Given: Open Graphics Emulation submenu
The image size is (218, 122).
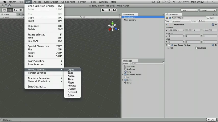Looking at the screenshot, I should tap(44, 78).
